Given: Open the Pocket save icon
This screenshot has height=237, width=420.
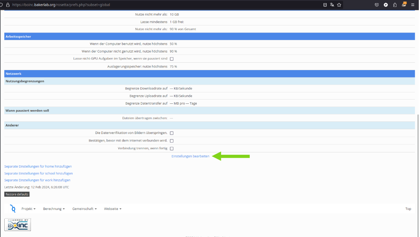Looking at the screenshot, I should pyautogui.click(x=376, y=5).
